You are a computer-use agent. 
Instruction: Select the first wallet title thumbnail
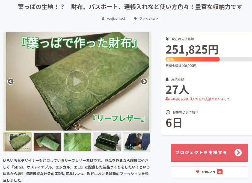17,142
